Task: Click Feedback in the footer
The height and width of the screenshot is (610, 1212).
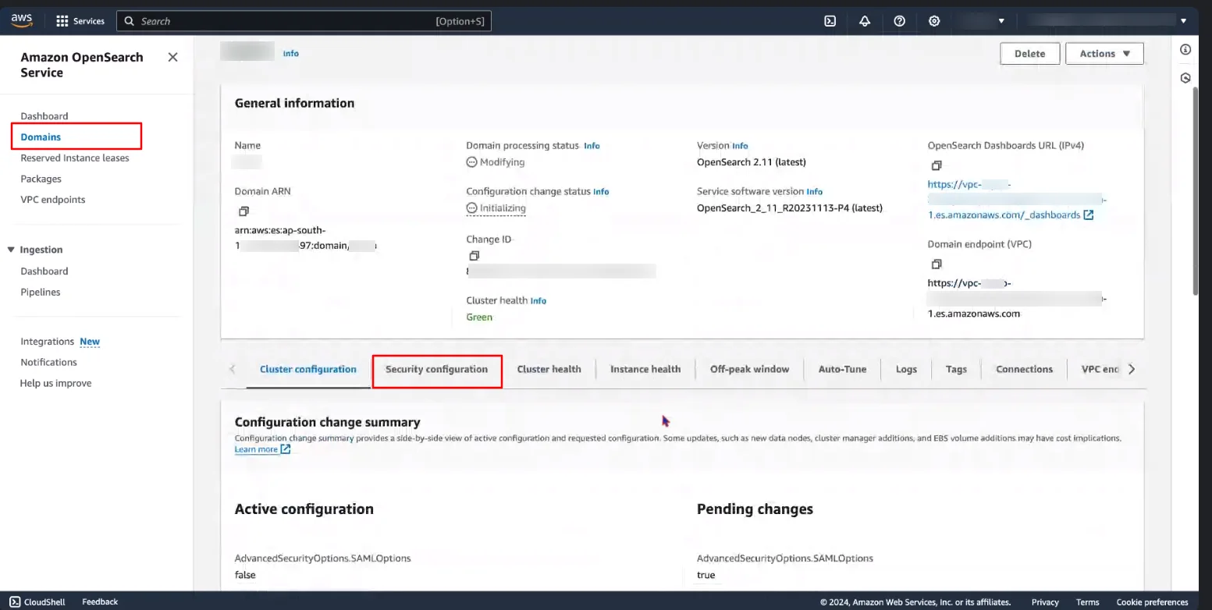Action: click(100, 601)
